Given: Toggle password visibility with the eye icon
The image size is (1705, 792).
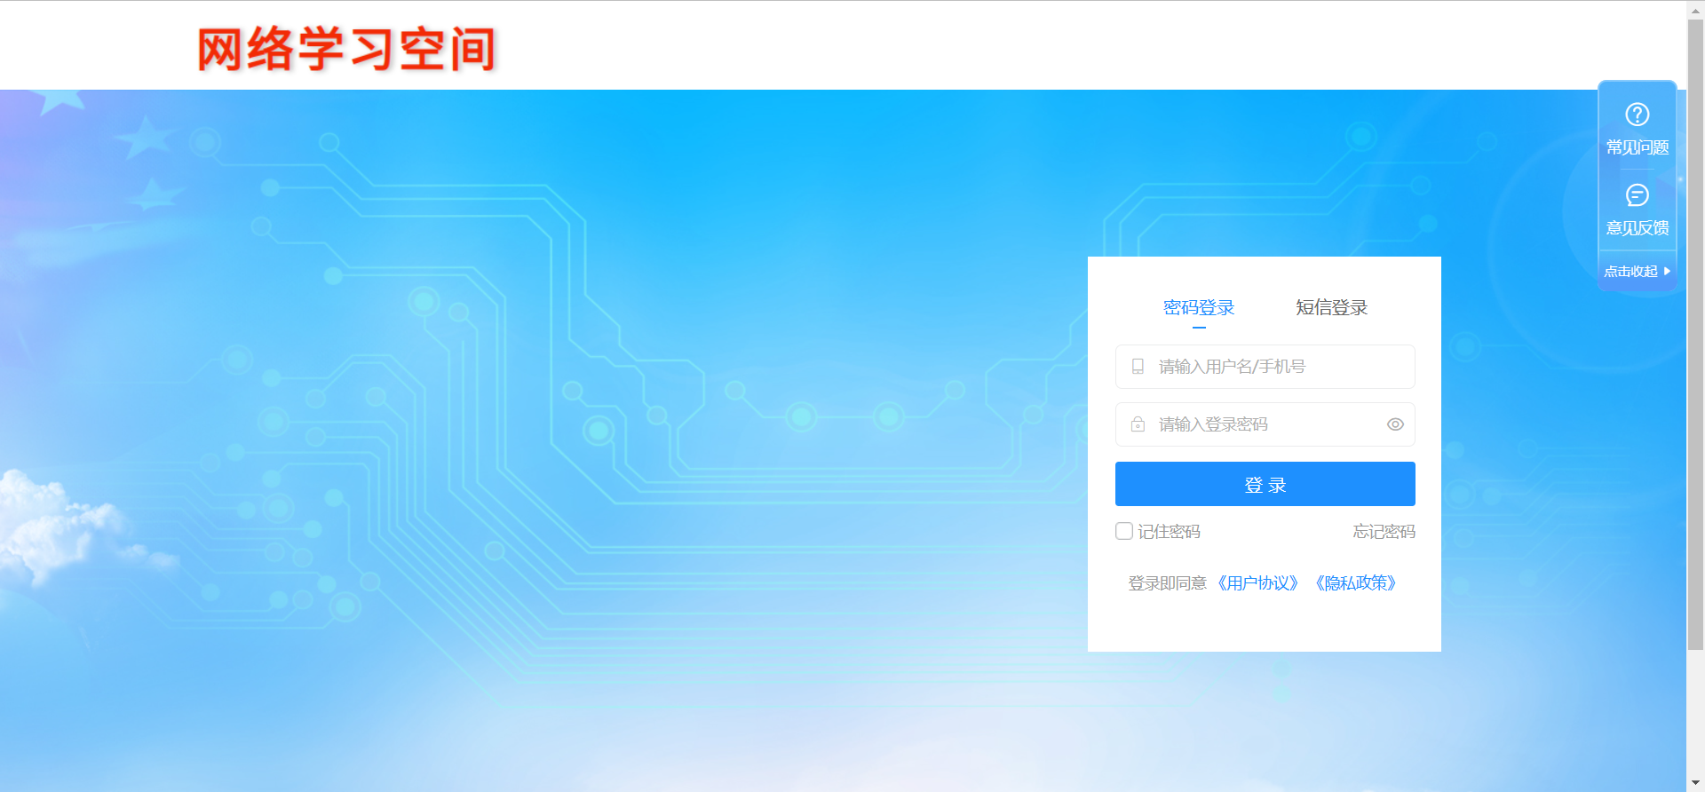Looking at the screenshot, I should point(1395,424).
